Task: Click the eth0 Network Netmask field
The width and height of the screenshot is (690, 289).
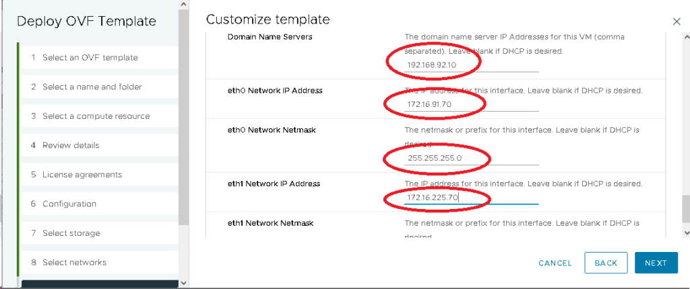Action: pos(471,158)
